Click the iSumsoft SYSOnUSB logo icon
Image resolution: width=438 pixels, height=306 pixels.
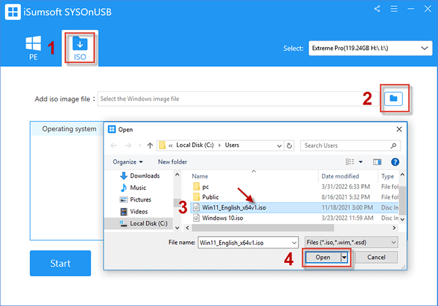pyautogui.click(x=13, y=12)
